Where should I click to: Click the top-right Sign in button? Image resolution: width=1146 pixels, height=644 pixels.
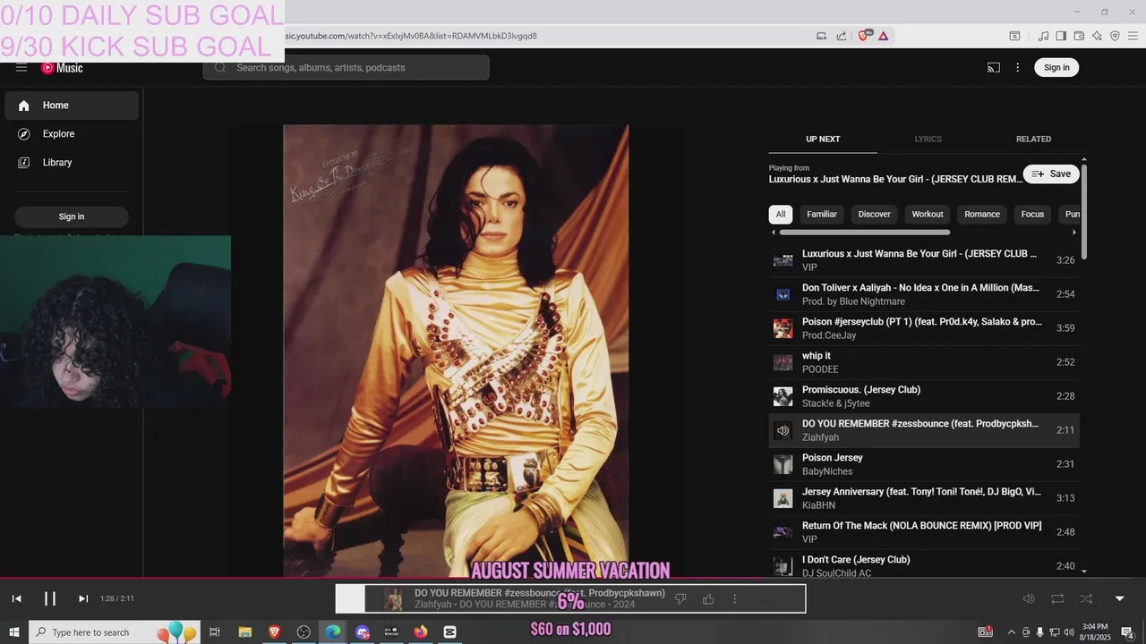click(x=1056, y=68)
